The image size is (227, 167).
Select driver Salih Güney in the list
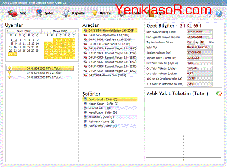[x=102, y=126]
